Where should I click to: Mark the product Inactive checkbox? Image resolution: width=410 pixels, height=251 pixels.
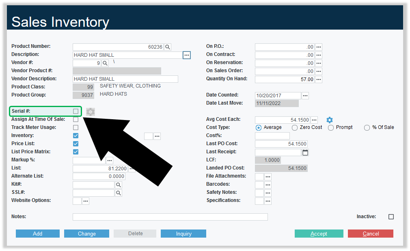coord(391,217)
